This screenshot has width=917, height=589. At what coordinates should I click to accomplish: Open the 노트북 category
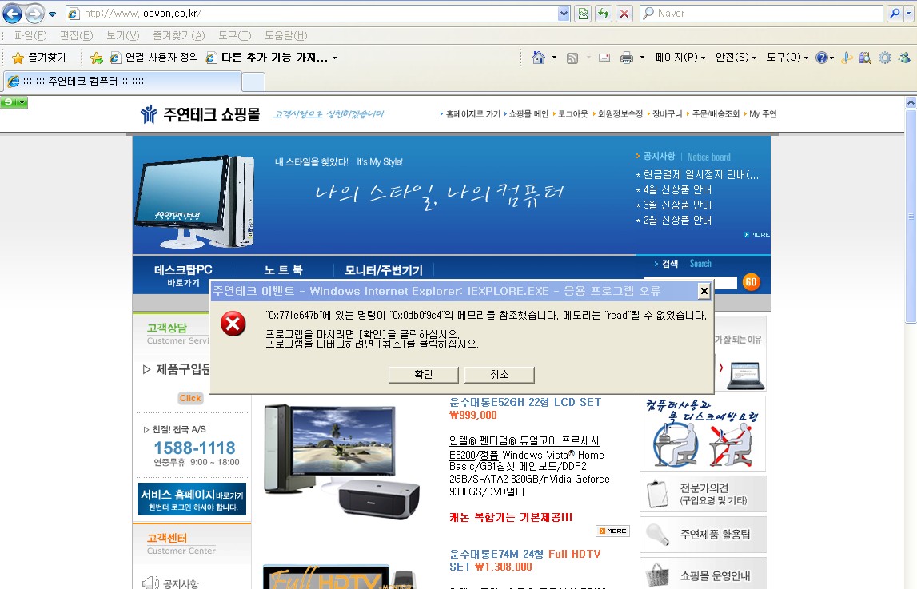tap(283, 270)
